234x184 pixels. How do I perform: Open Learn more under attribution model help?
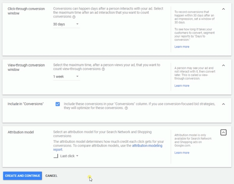tap(182, 153)
